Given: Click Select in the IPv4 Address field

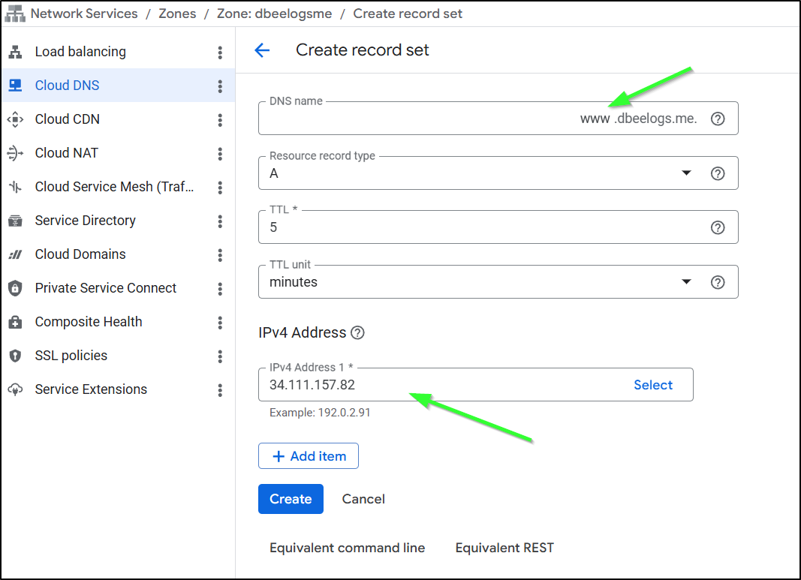Looking at the screenshot, I should coord(652,385).
